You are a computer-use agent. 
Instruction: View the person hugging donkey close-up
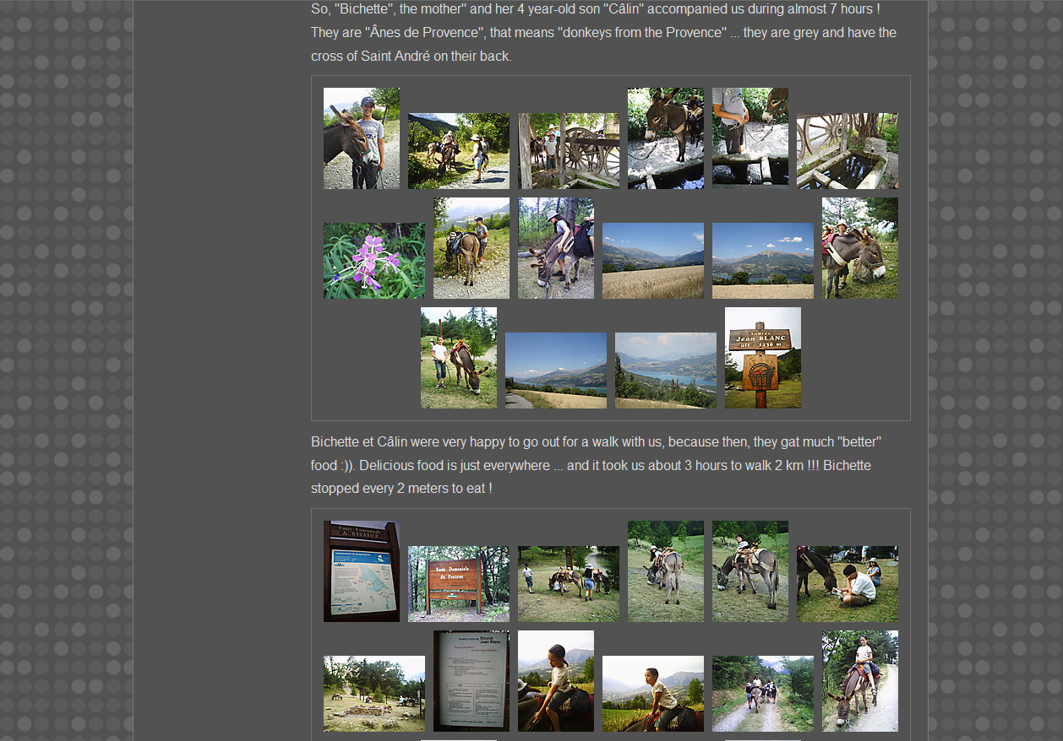tap(859, 248)
